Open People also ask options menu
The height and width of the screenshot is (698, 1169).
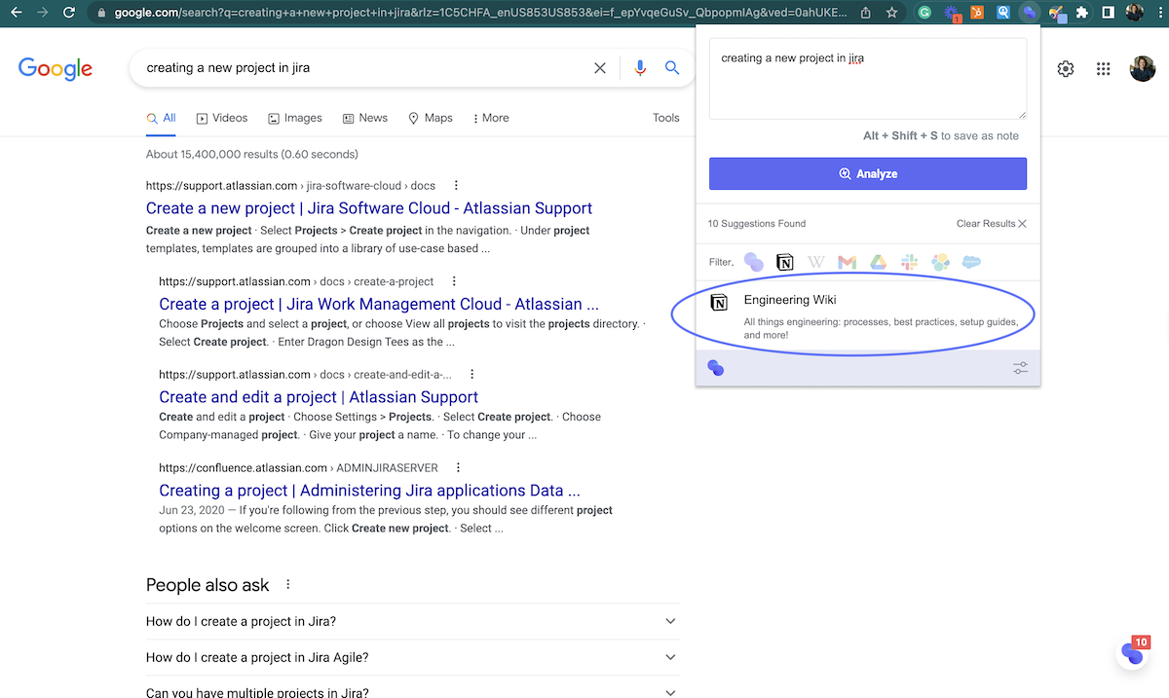coord(287,585)
